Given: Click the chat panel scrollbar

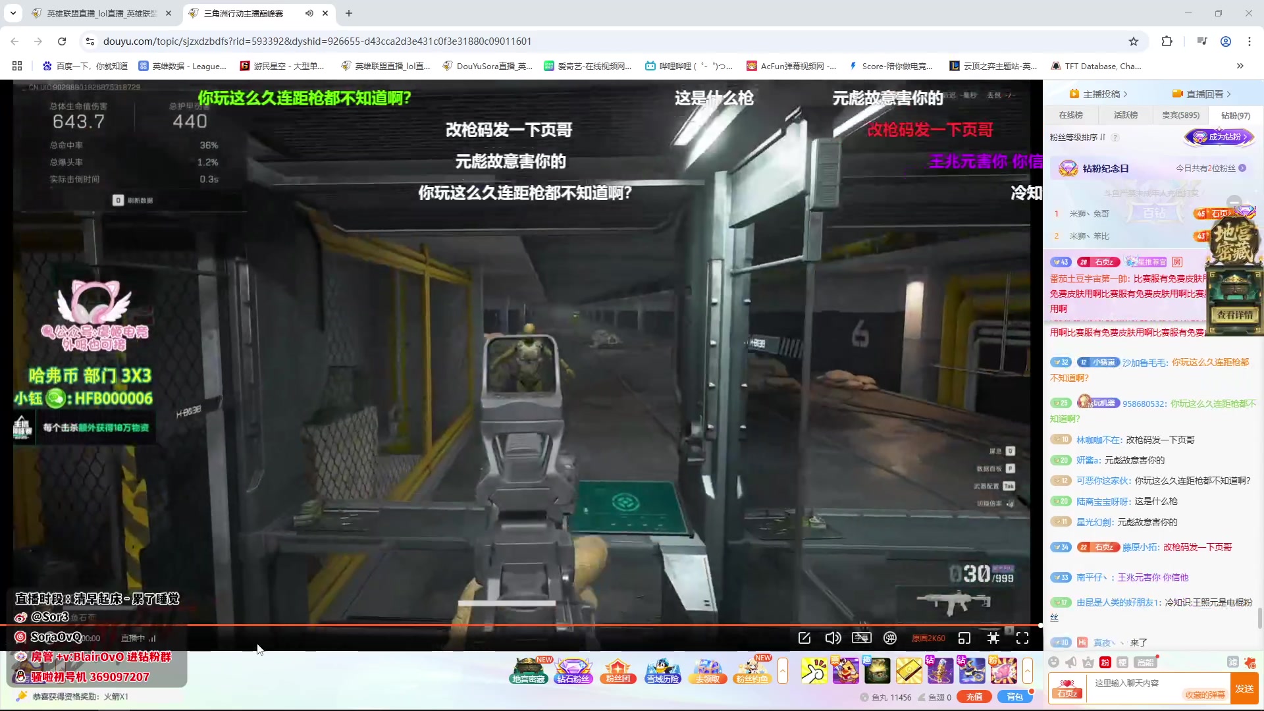Looking at the screenshot, I should (x=1260, y=618).
